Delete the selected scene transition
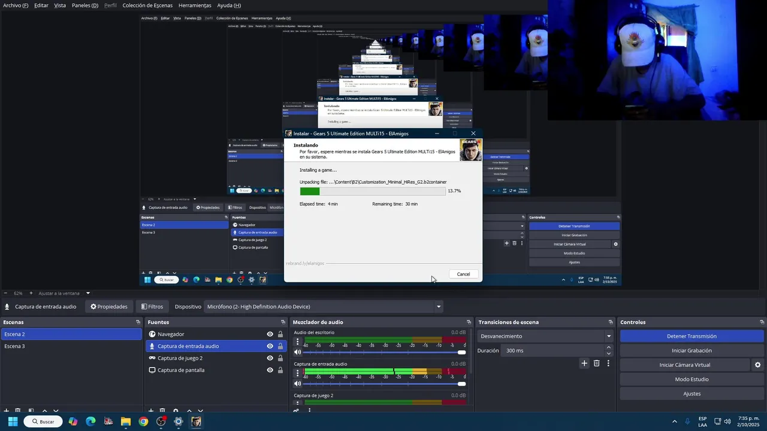This screenshot has width=767, height=431. (x=596, y=363)
